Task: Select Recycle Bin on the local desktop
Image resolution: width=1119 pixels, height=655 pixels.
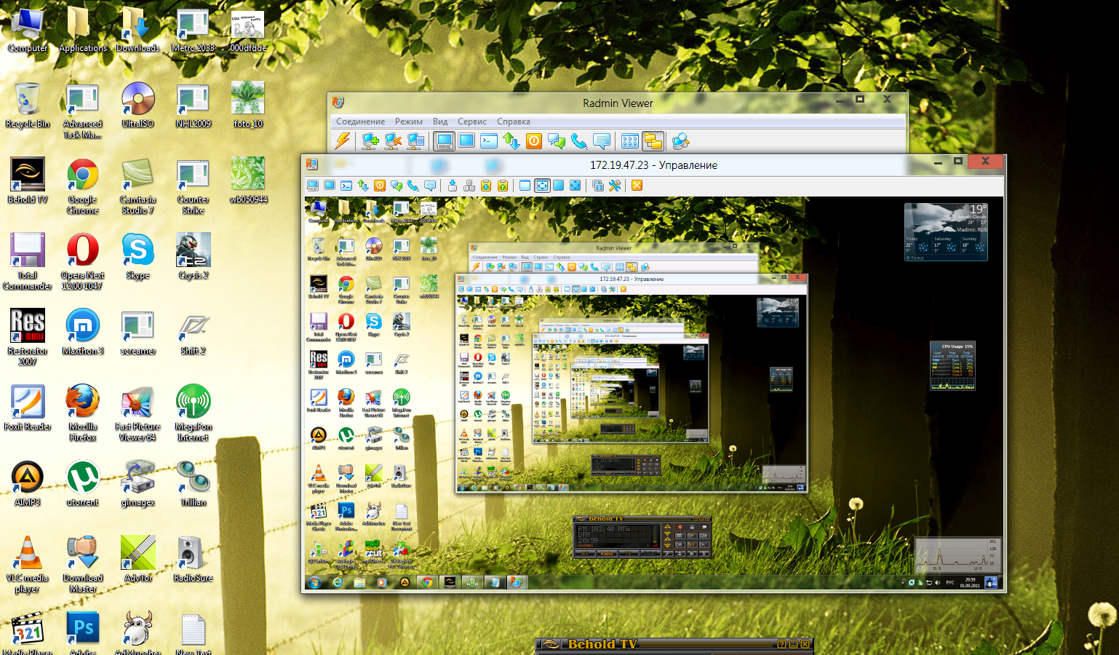Action: tap(27, 106)
